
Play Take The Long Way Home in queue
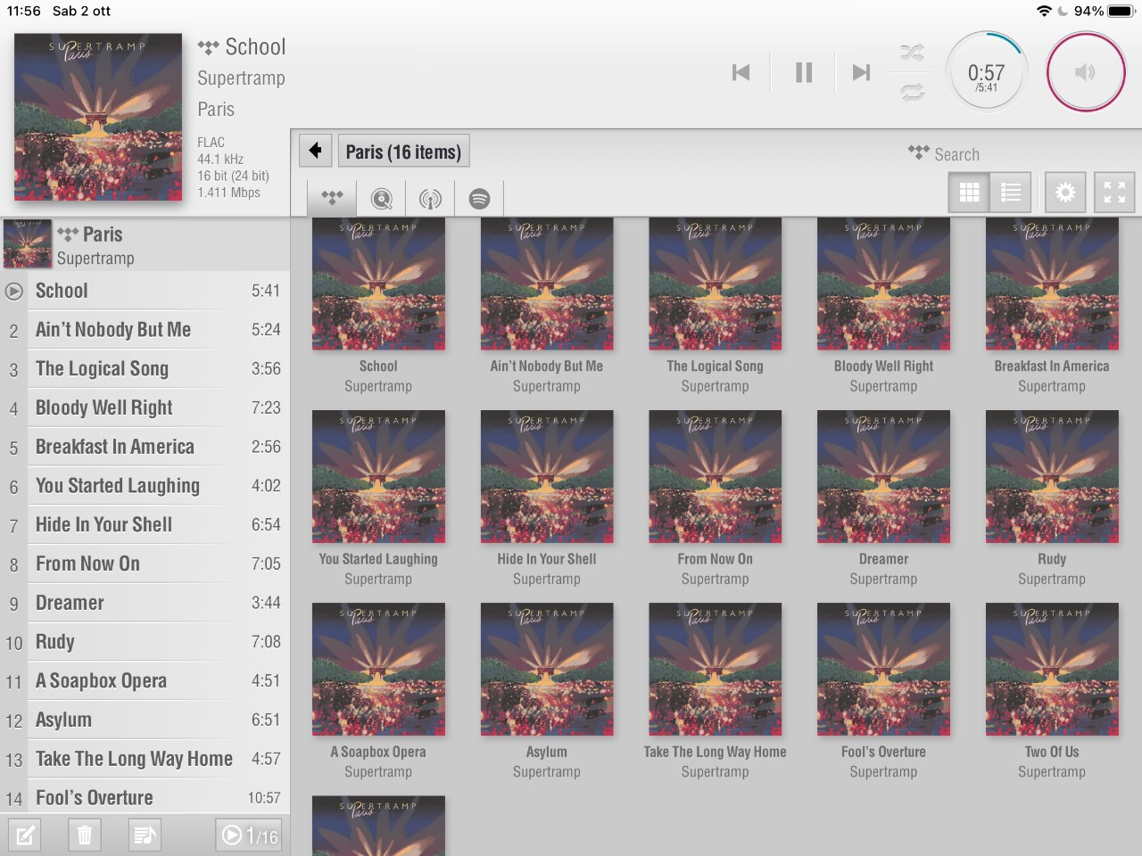point(145,759)
